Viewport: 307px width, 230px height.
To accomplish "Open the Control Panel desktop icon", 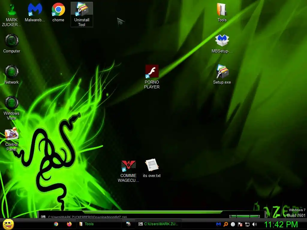I will (12, 139).
